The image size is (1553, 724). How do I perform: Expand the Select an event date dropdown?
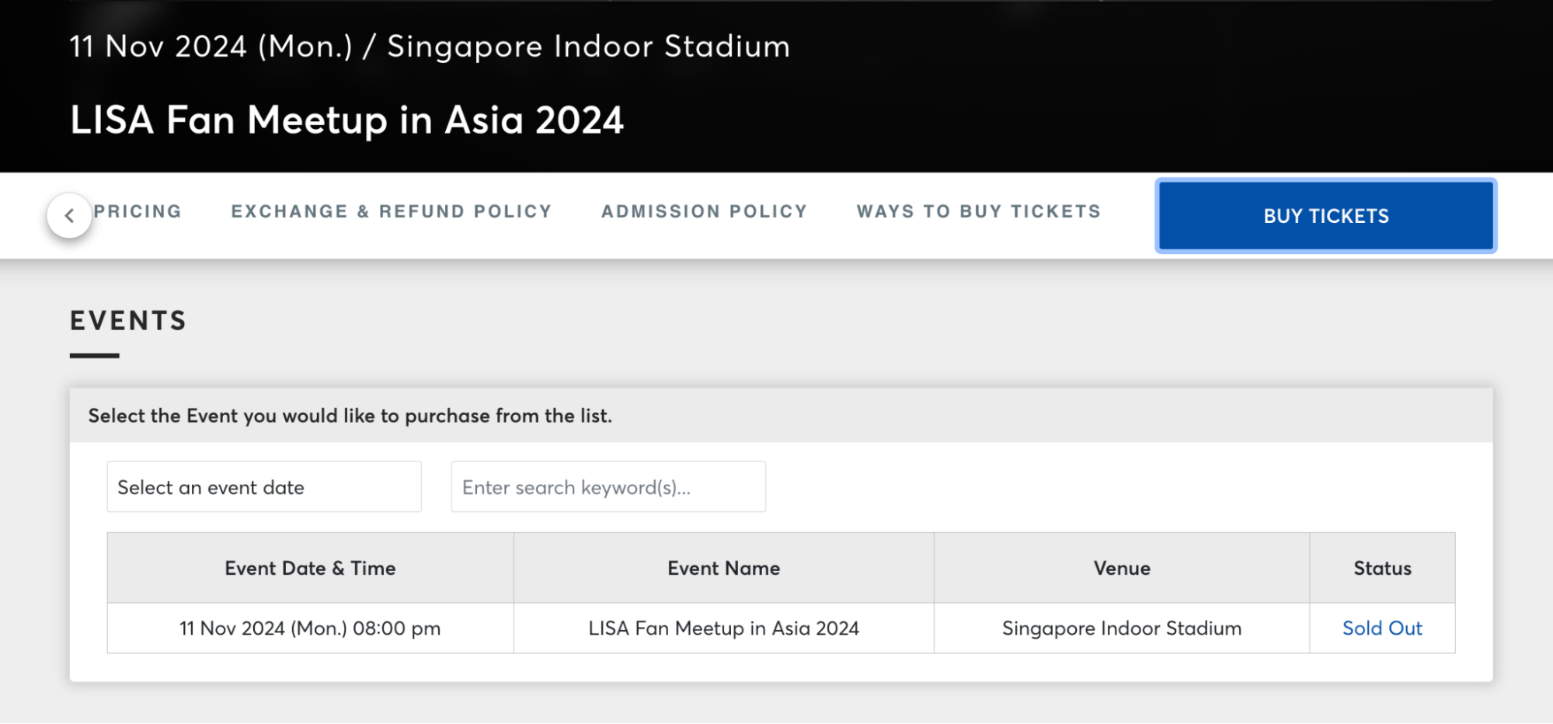pos(264,487)
